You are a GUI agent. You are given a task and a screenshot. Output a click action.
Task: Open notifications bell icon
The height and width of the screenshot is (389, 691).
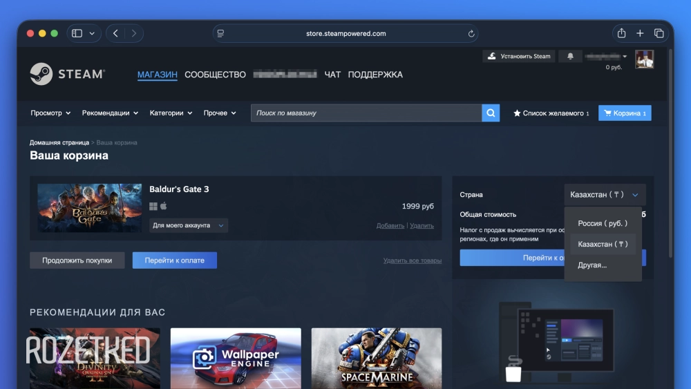pos(570,57)
